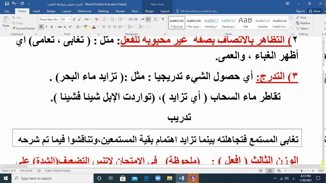Open the File menu
The height and width of the screenshot is (183, 326).
7,11
